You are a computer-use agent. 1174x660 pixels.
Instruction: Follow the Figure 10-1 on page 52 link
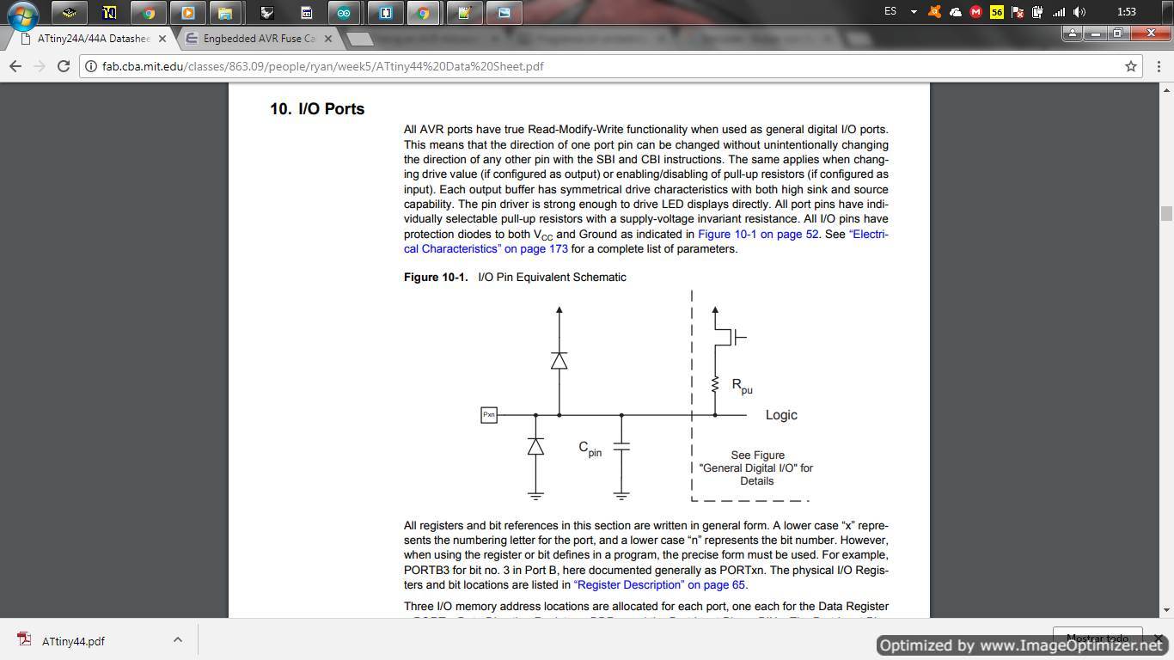(758, 234)
